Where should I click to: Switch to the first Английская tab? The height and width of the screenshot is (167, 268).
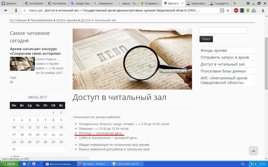point(35,3)
